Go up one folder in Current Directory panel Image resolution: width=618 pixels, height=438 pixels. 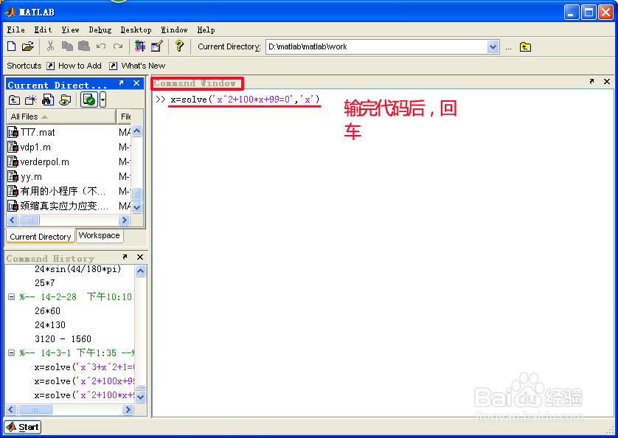coord(14,100)
